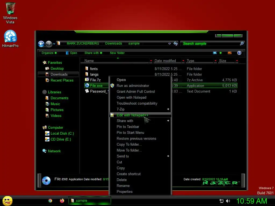Click the search magnifier icon
Viewport: 275px width, 206px height.
242,43
